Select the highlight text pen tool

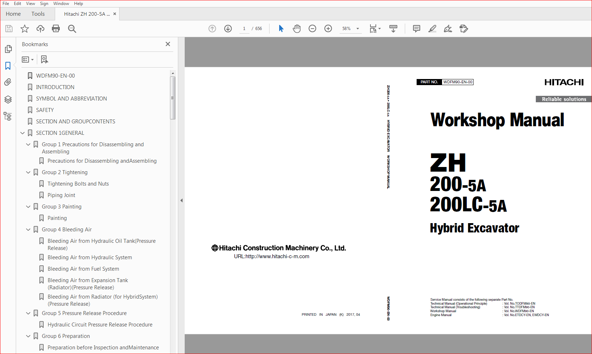pyautogui.click(x=432, y=29)
